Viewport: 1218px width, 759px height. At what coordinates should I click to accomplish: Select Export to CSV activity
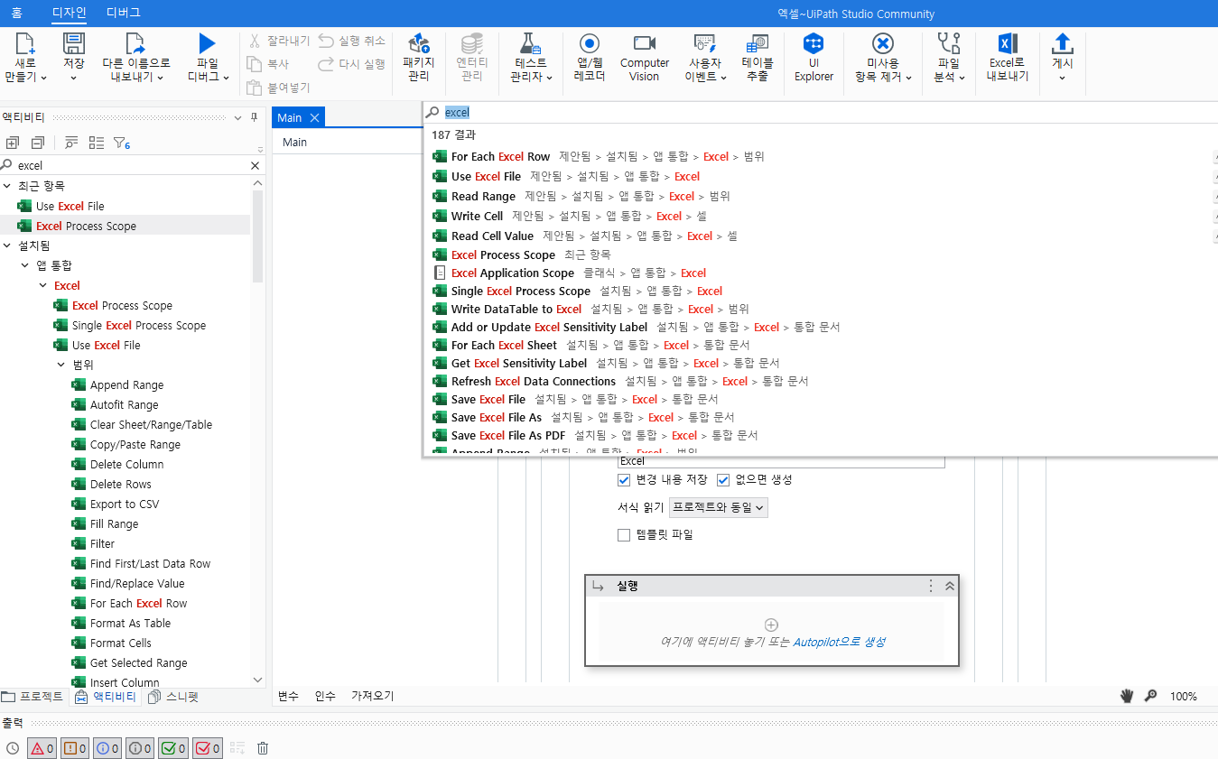(x=124, y=504)
